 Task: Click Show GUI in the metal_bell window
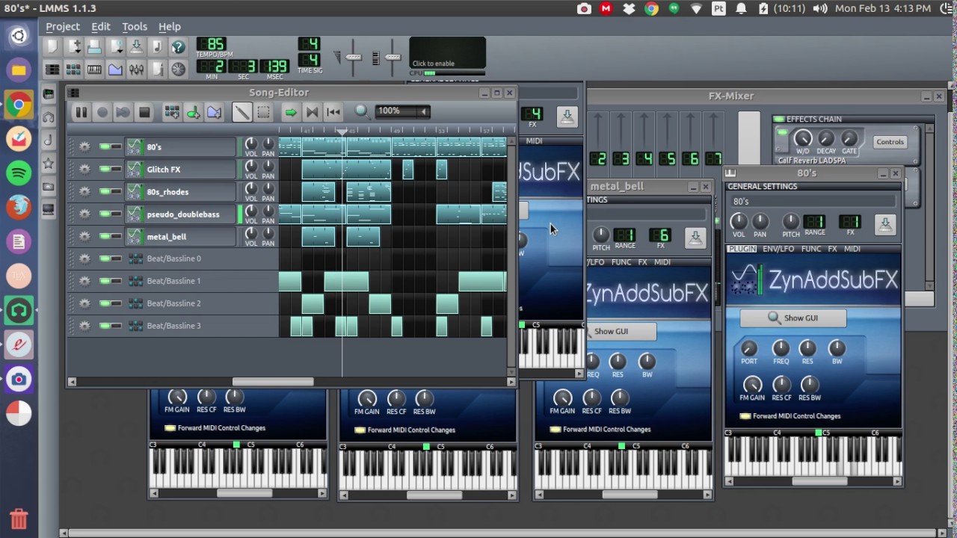[x=622, y=331]
